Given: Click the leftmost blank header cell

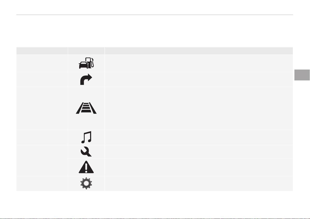Looking at the screenshot, I should 42,51.
